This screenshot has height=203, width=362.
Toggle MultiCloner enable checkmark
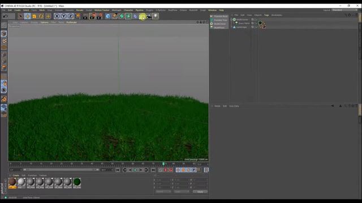(256, 20)
